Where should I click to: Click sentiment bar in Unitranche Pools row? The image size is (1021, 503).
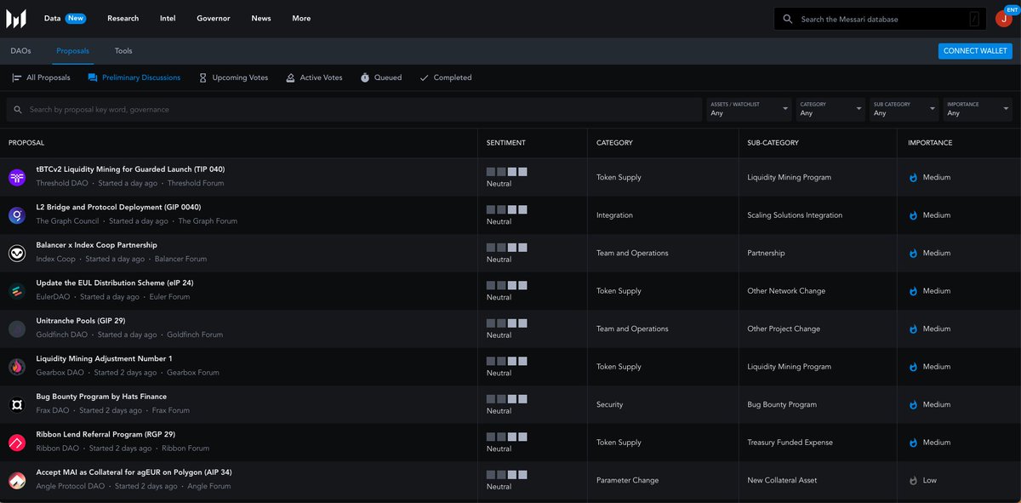pyautogui.click(x=507, y=323)
